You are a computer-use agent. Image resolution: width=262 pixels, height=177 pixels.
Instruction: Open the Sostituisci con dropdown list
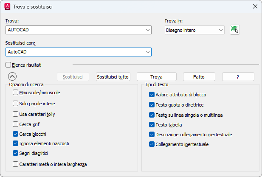tap(148, 52)
